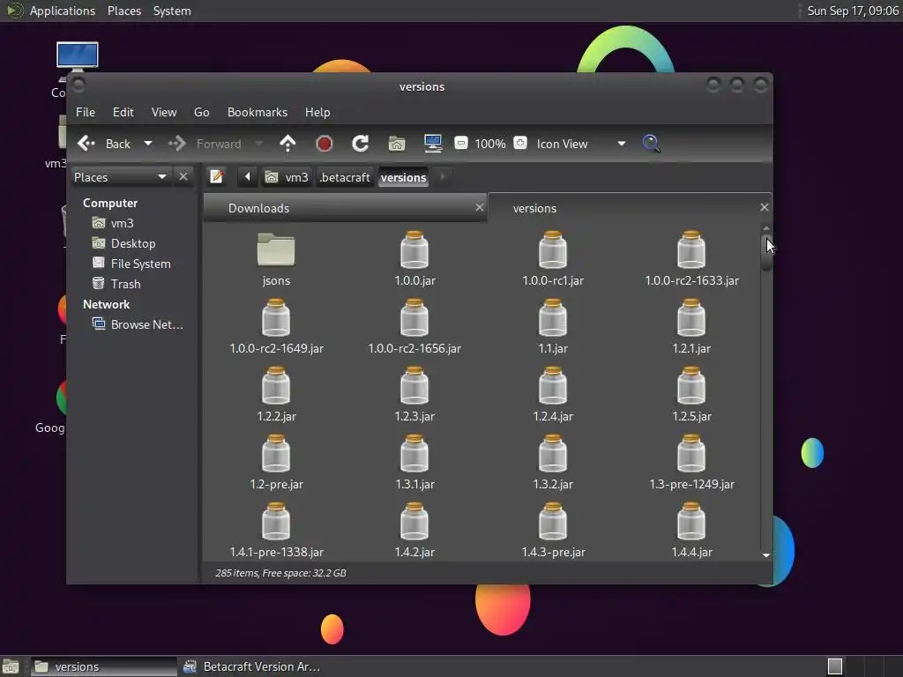Screen dimensions: 903x677
Task: Click the Back button
Action: click(105, 144)
